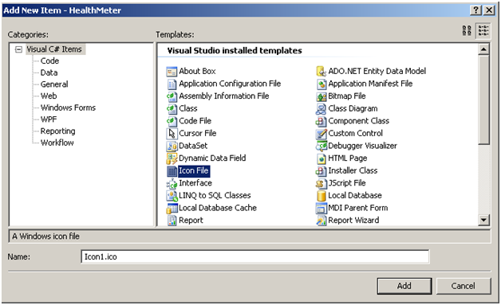Viewport: 501px width, 305px height.
Task: Select the 'Custom Control' label
Action: pyautogui.click(x=355, y=133)
